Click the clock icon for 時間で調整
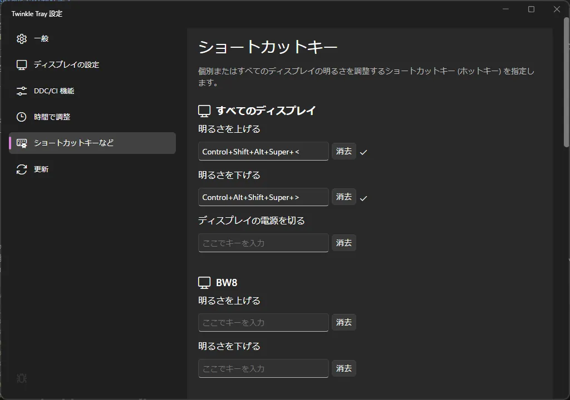This screenshot has height=400, width=570. 21,117
